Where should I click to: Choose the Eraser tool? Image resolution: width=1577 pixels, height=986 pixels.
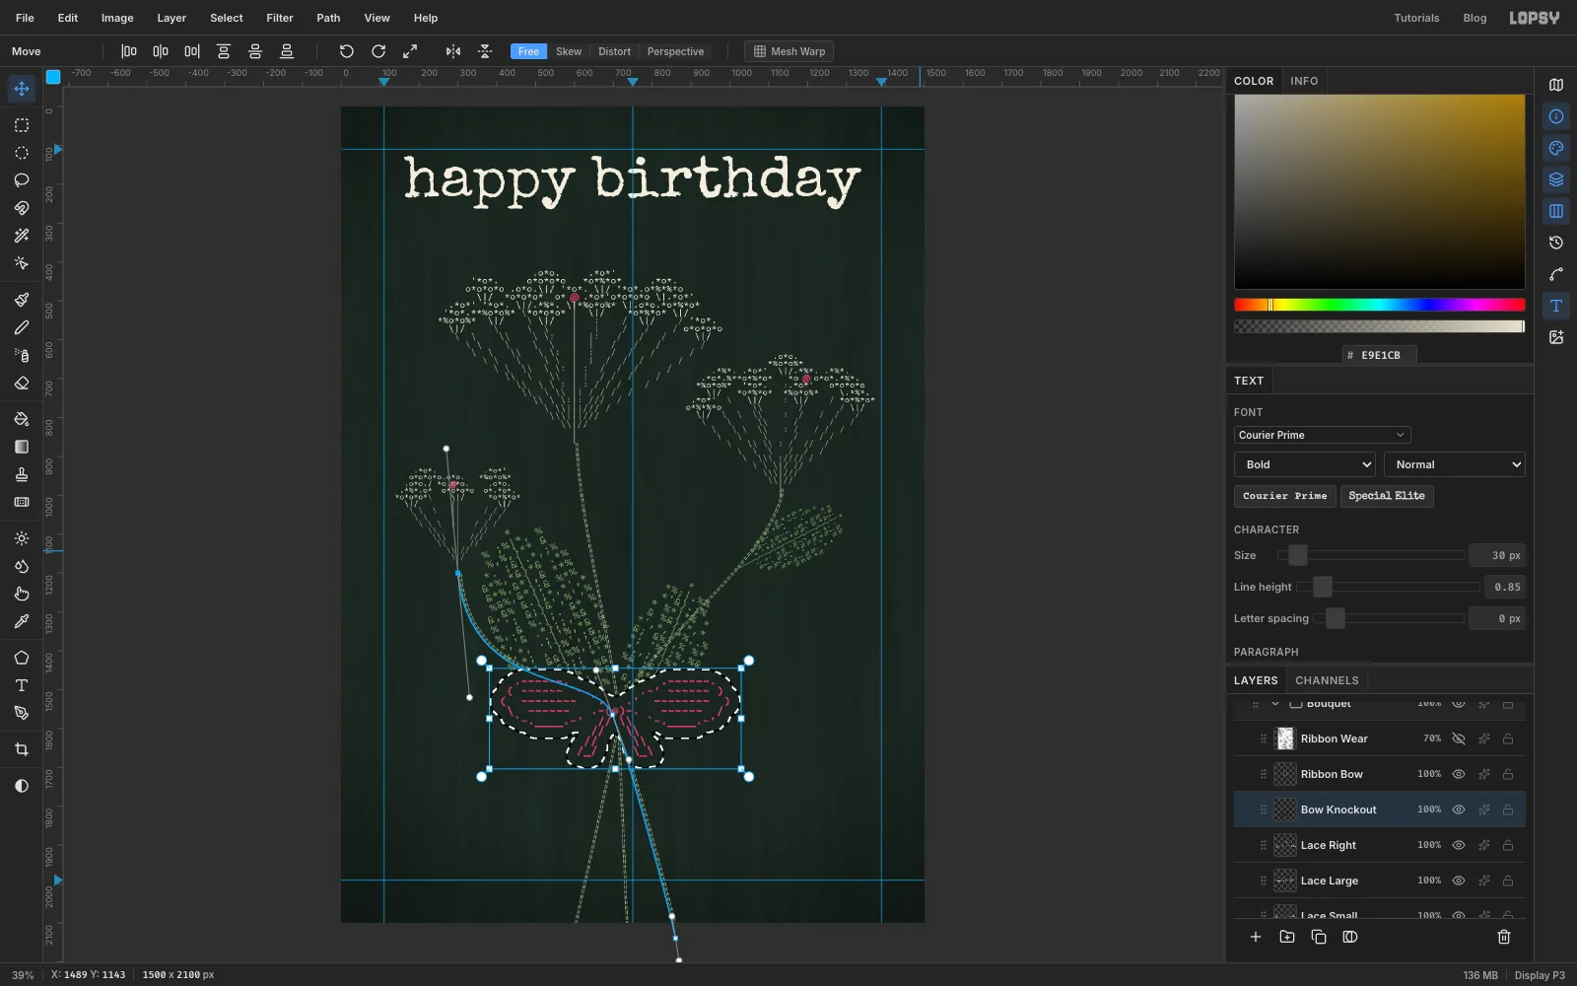point(21,384)
